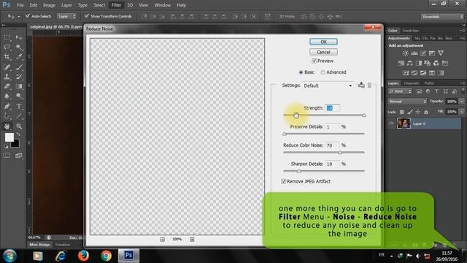Open the Fill slider arrow
This screenshot has height=263, width=467.
[462, 112]
